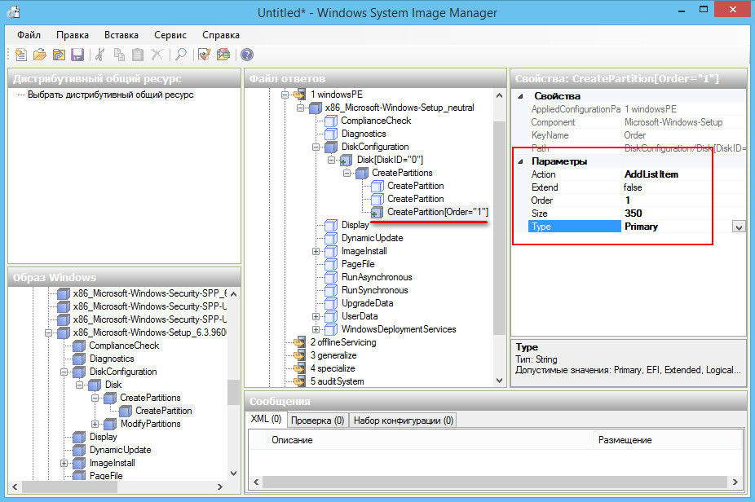Click the Answer file pane scroll down arrow

[499, 381]
